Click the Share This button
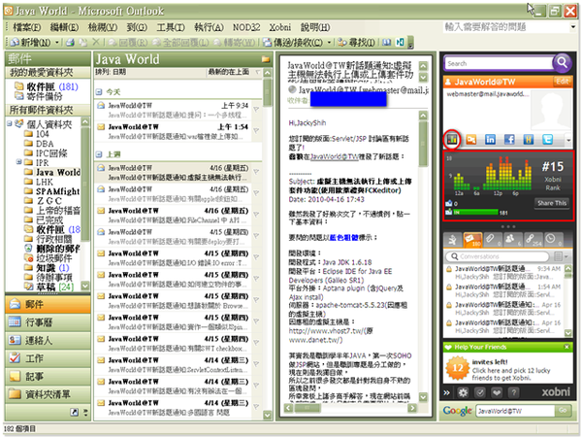The width and height of the screenshot is (582, 438). tap(552, 203)
